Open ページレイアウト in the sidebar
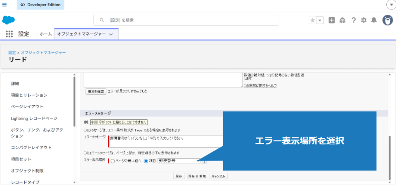 point(27,106)
